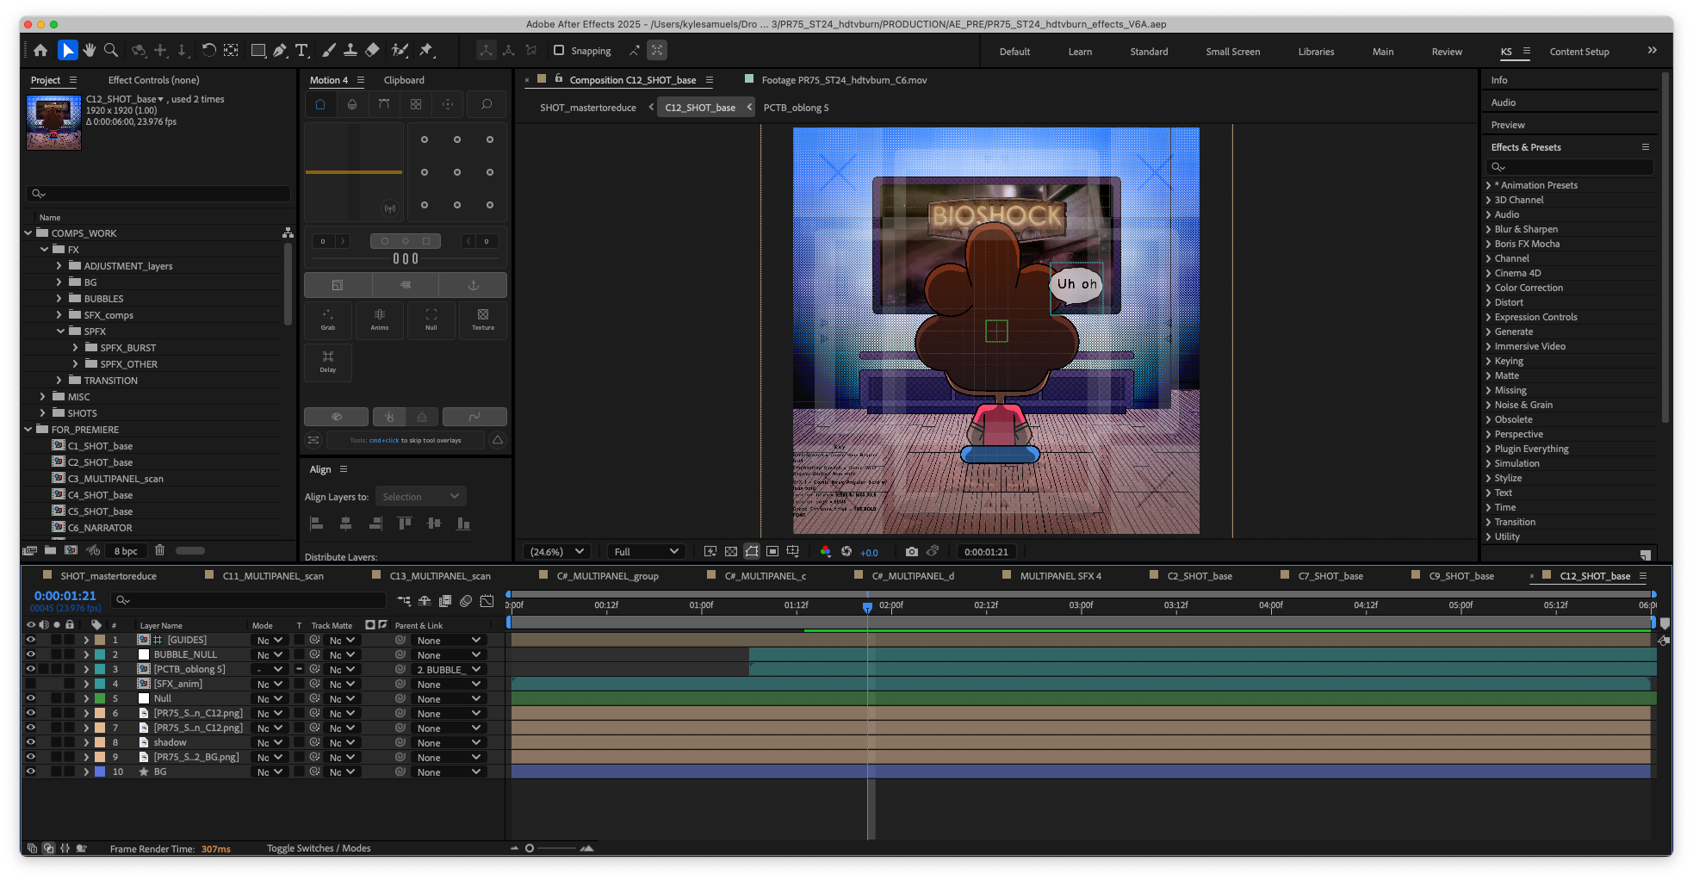Click the Anime button in Motion 4
The image size is (1693, 880).
pyautogui.click(x=380, y=319)
